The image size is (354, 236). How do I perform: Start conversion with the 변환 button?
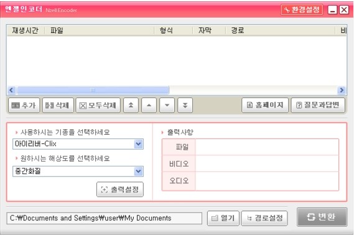tap(322, 217)
